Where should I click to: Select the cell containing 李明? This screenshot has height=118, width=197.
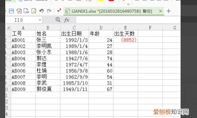(48, 77)
